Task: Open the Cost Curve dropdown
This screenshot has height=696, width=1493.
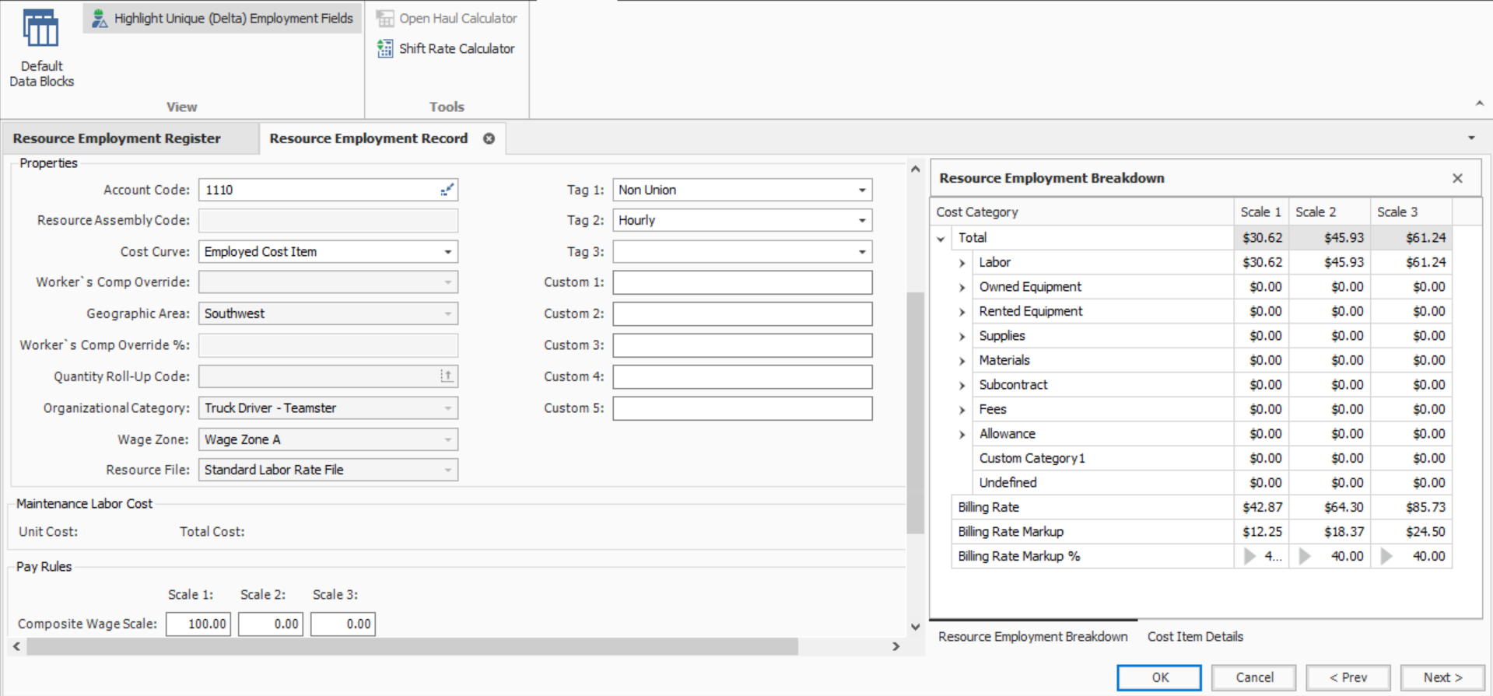Action: tap(447, 252)
